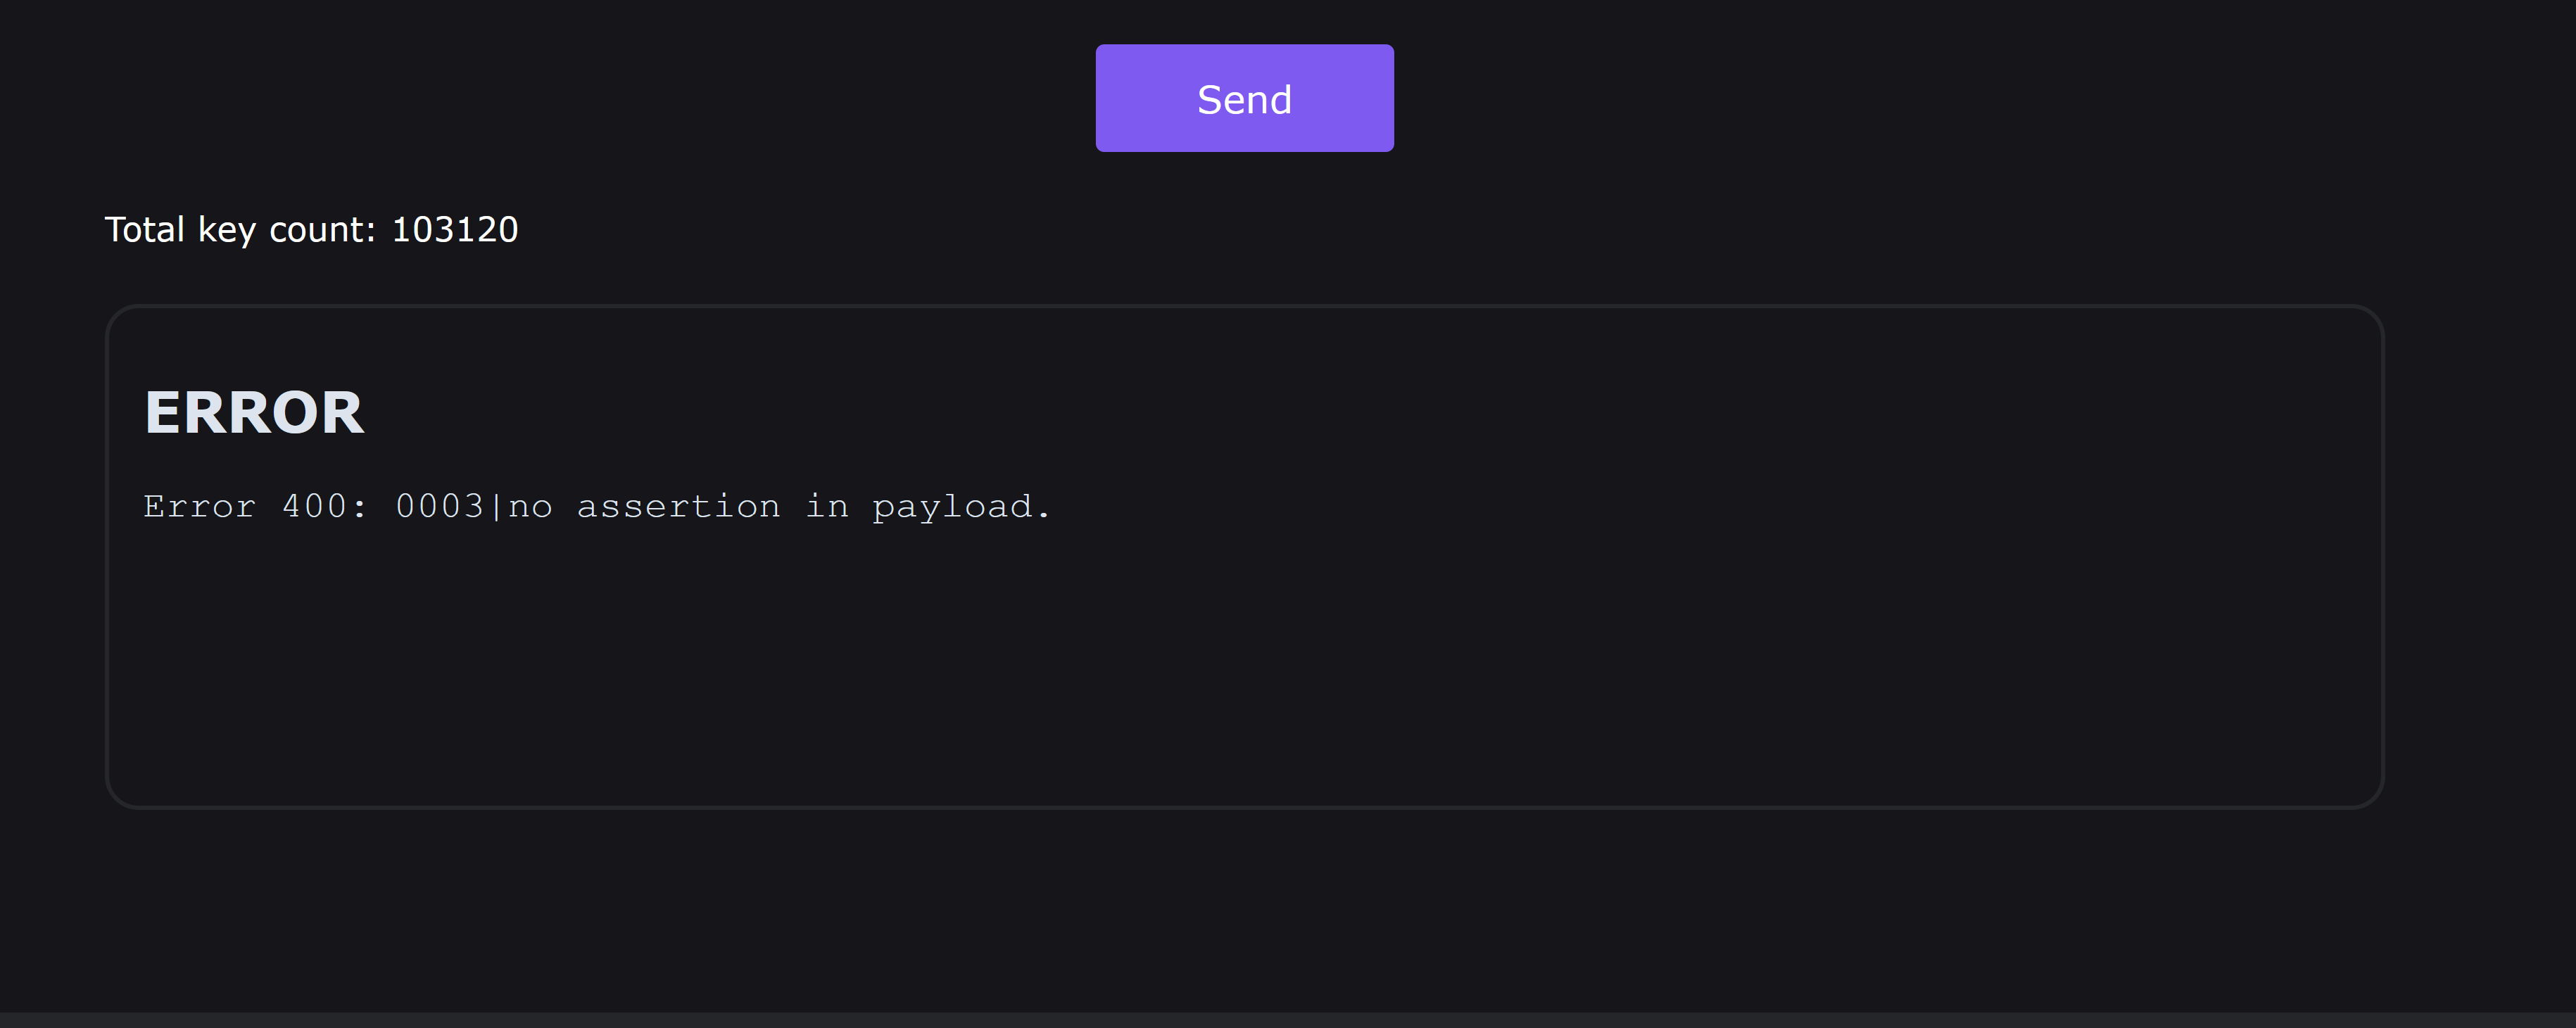Click the pipe separator after 0003

pyautogui.click(x=496, y=507)
